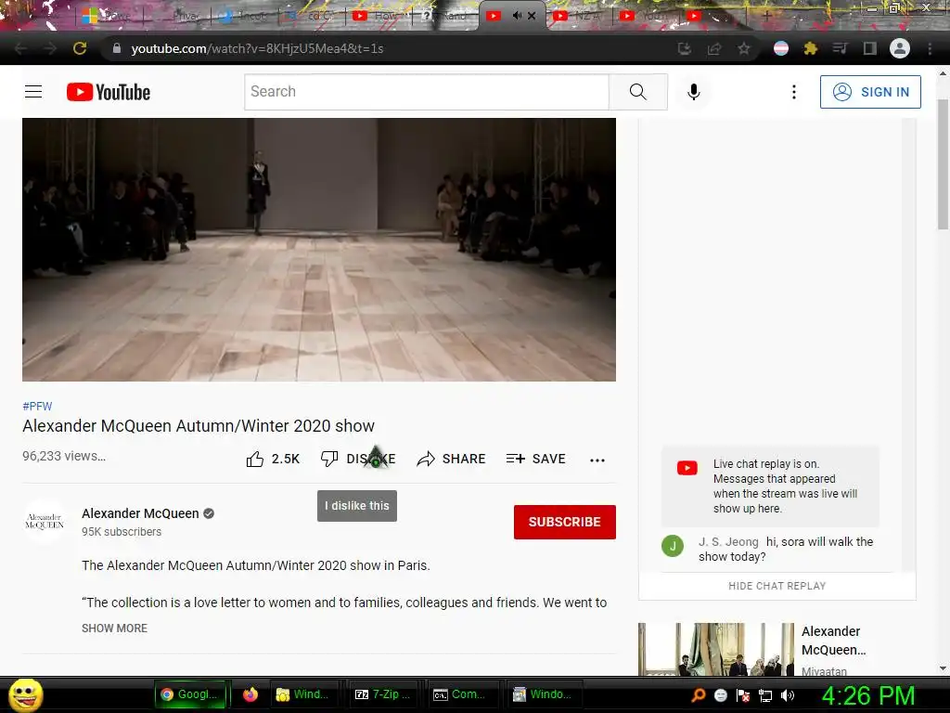Open the YouTube guide hamburger menu

33,92
